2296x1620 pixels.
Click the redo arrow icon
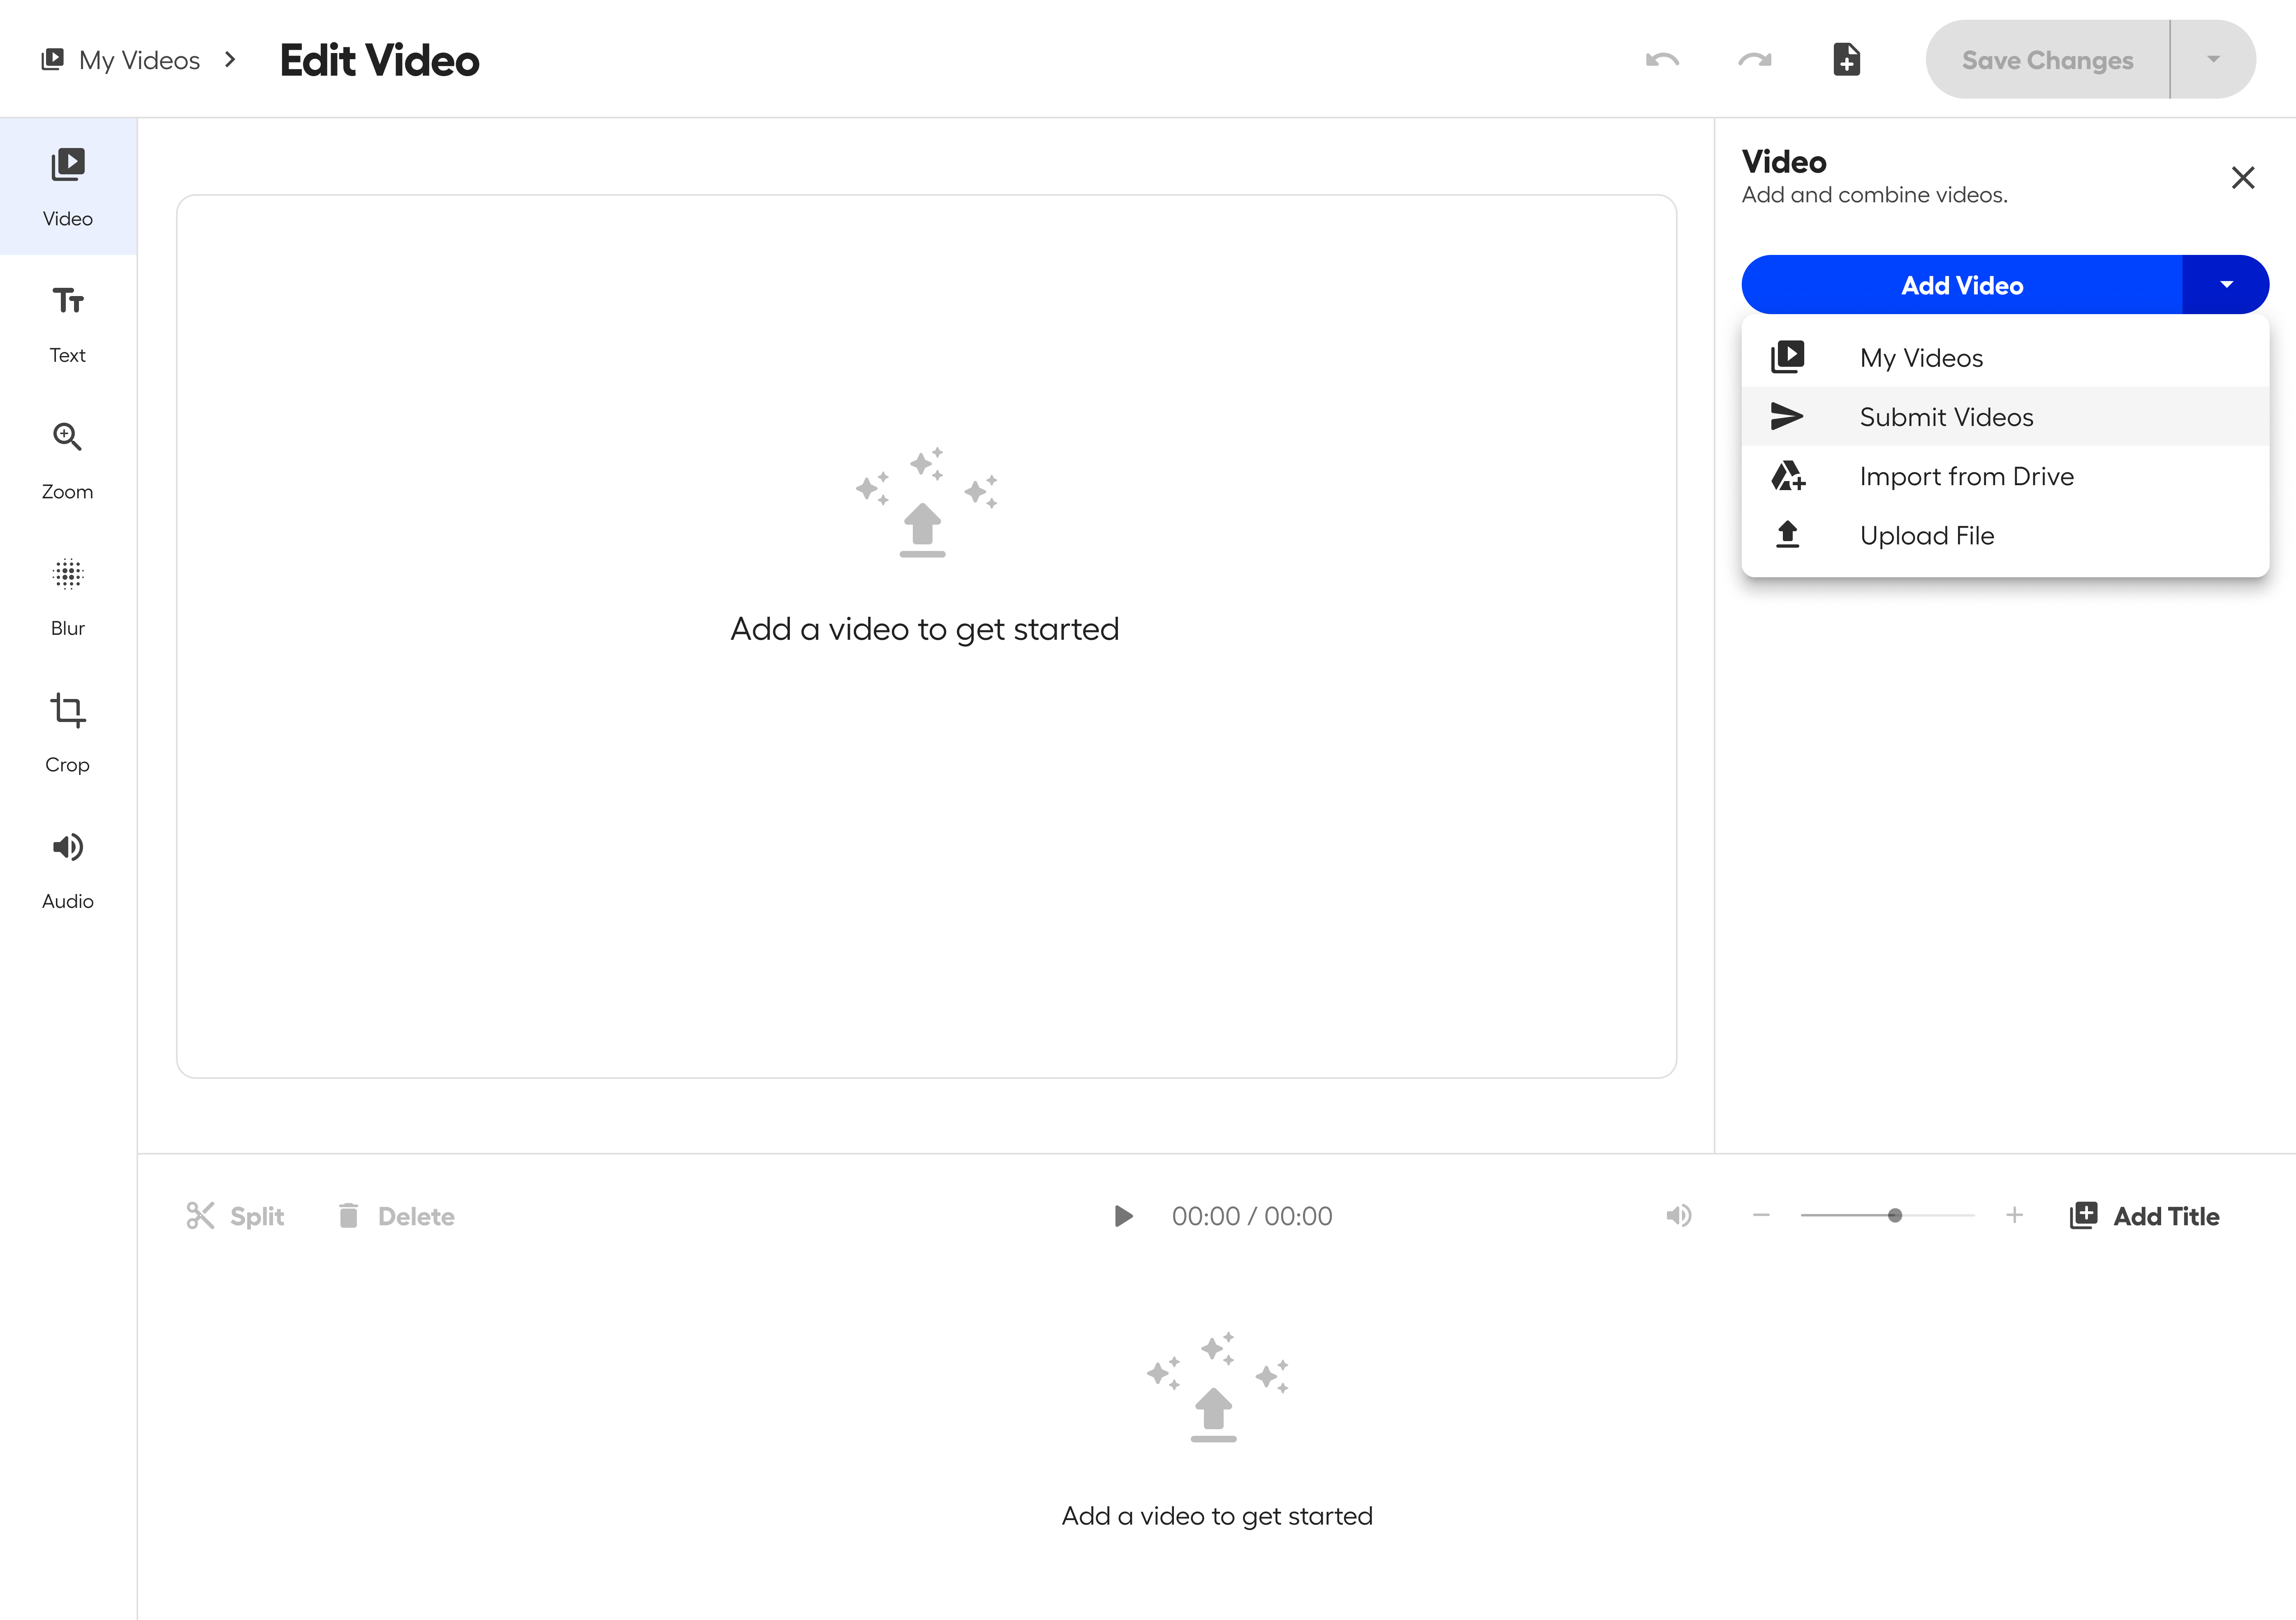[1754, 60]
